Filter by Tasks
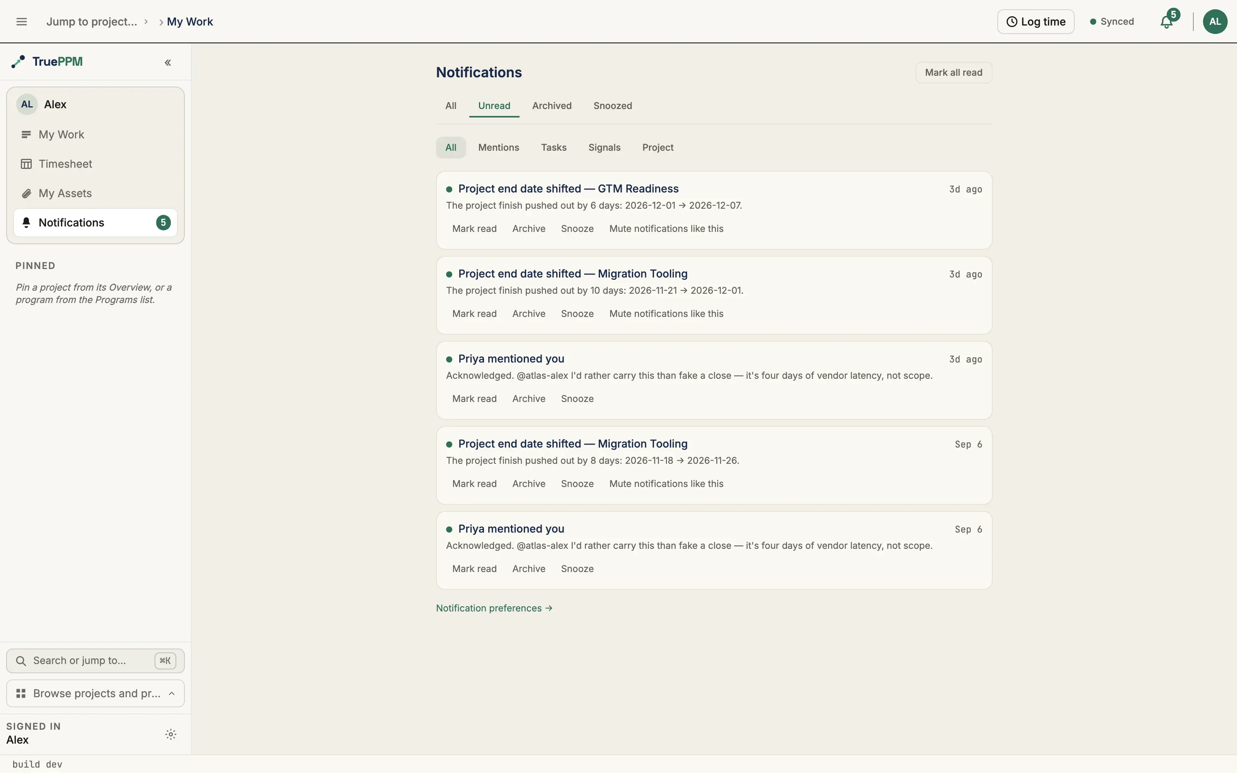This screenshot has width=1237, height=773. coord(554,147)
